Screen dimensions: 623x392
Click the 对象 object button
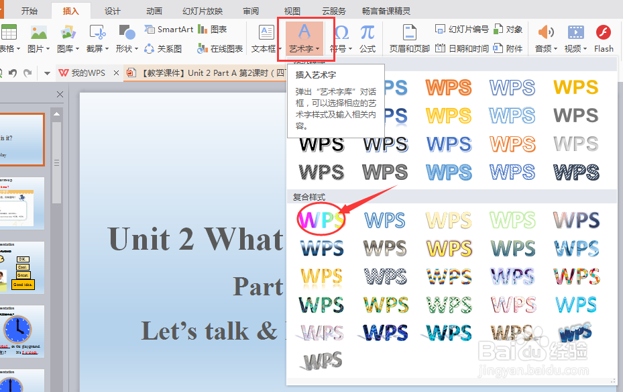point(508,29)
